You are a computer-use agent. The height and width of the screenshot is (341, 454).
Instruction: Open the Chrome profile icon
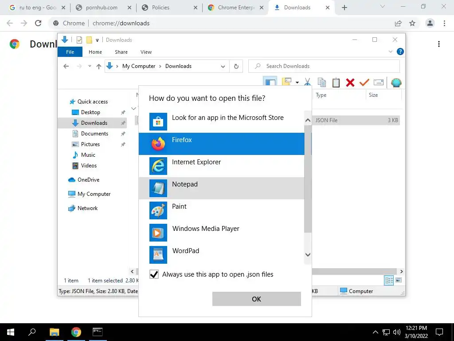click(430, 23)
